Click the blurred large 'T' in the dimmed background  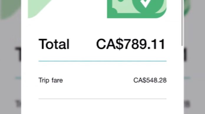click(18, 54)
